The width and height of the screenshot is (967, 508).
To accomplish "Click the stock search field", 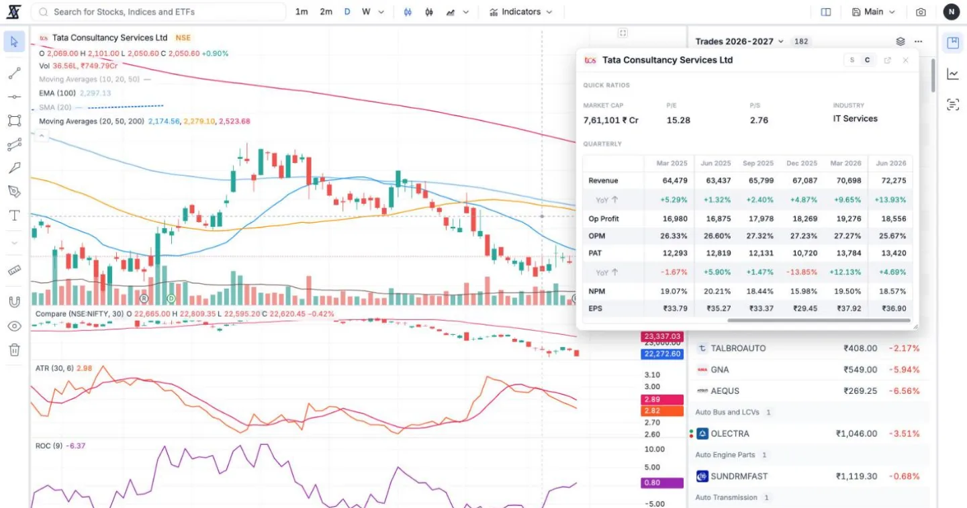I will [159, 12].
